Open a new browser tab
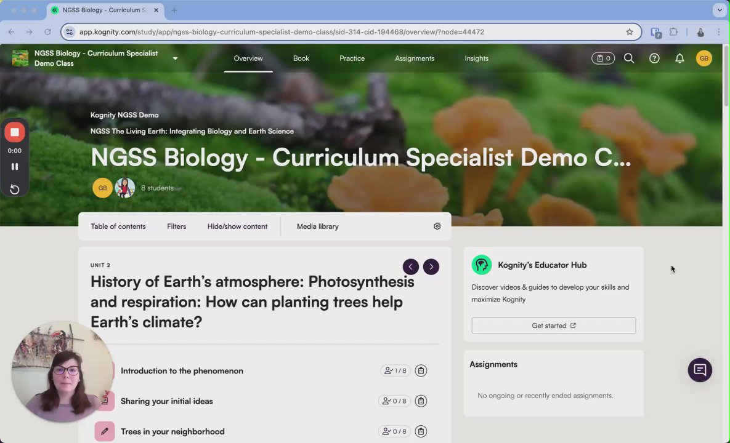The width and height of the screenshot is (730, 443). pos(174,10)
